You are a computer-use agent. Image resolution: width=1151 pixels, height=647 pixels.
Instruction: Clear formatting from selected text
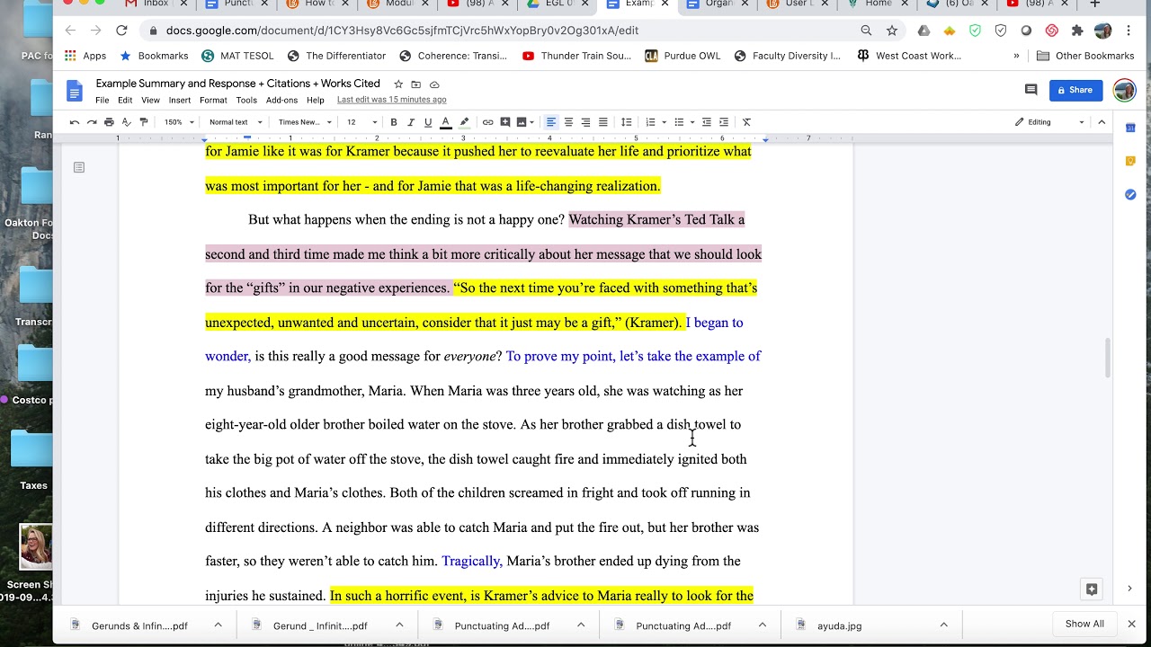[x=746, y=122]
